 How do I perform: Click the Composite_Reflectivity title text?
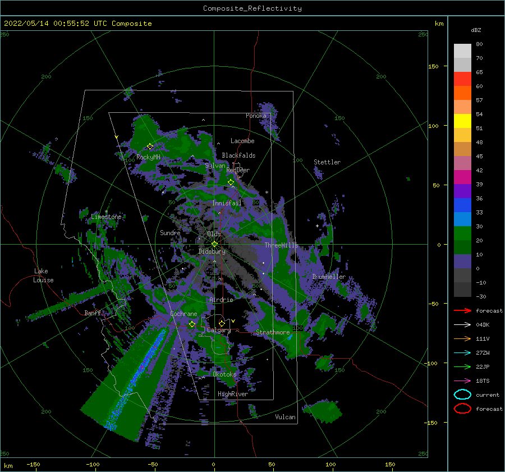pyautogui.click(x=252, y=8)
